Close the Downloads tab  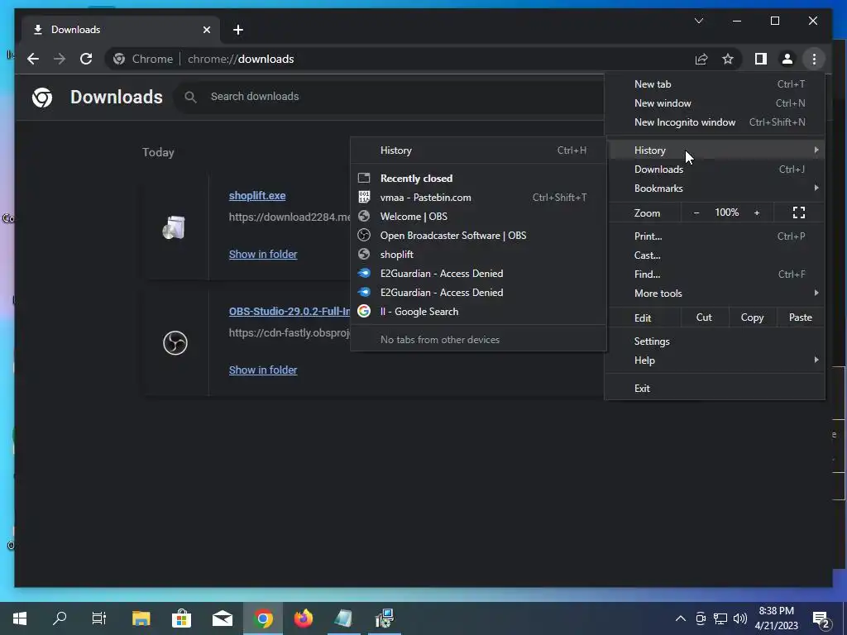click(x=206, y=30)
